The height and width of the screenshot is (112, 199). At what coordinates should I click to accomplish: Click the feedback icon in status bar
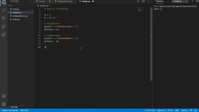click(x=191, y=110)
